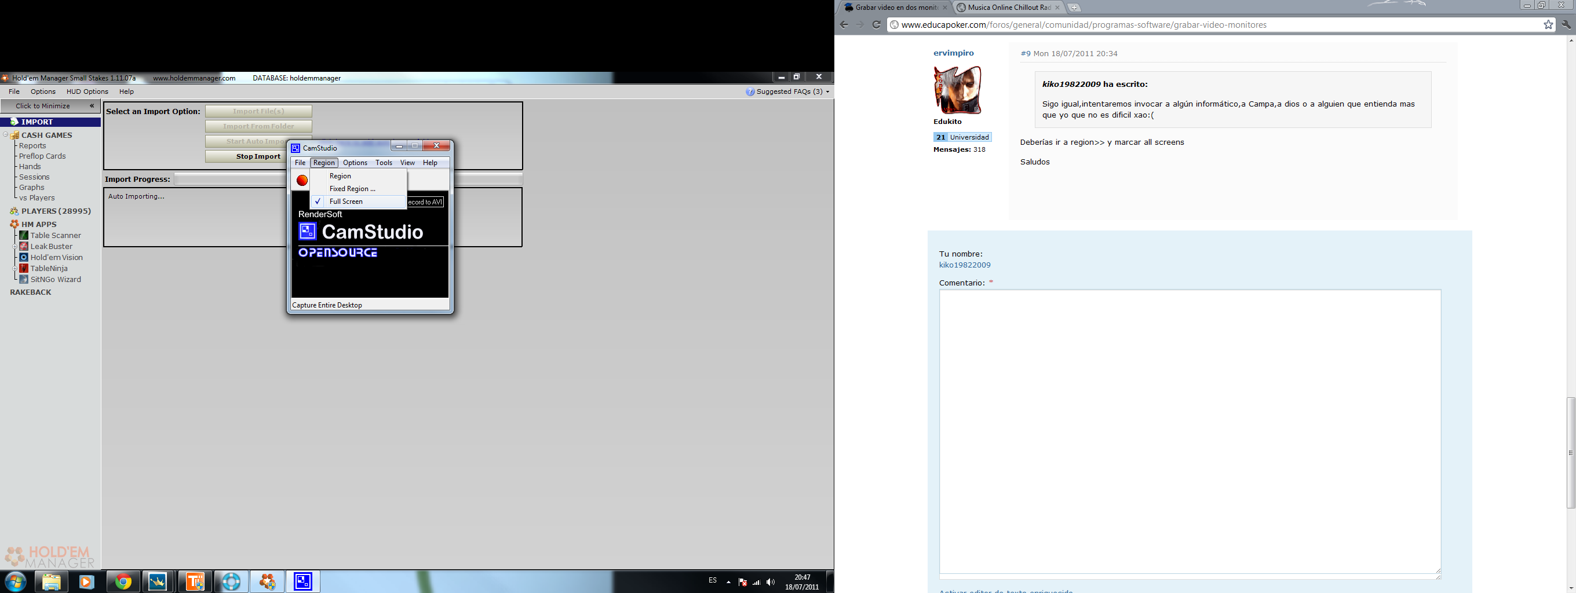Open the HUD Options menu
The height and width of the screenshot is (593, 1576).
coord(87,91)
